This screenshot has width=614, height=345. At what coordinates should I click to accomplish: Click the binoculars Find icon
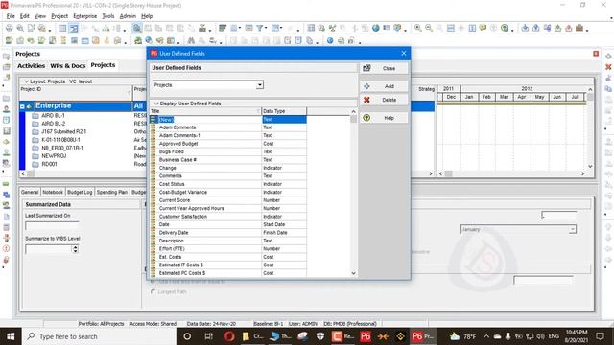pos(191,40)
